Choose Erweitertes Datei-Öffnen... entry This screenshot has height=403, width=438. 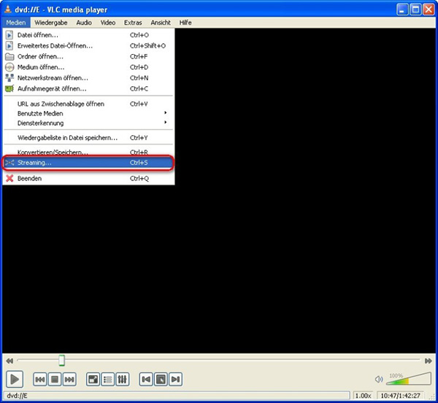coord(88,46)
